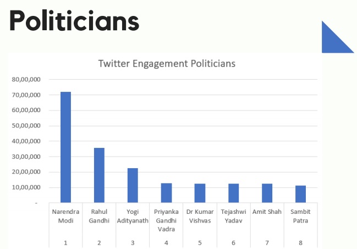Select the 'Yogi Adityanath' axis label
357x249 pixels.
[x=133, y=216]
